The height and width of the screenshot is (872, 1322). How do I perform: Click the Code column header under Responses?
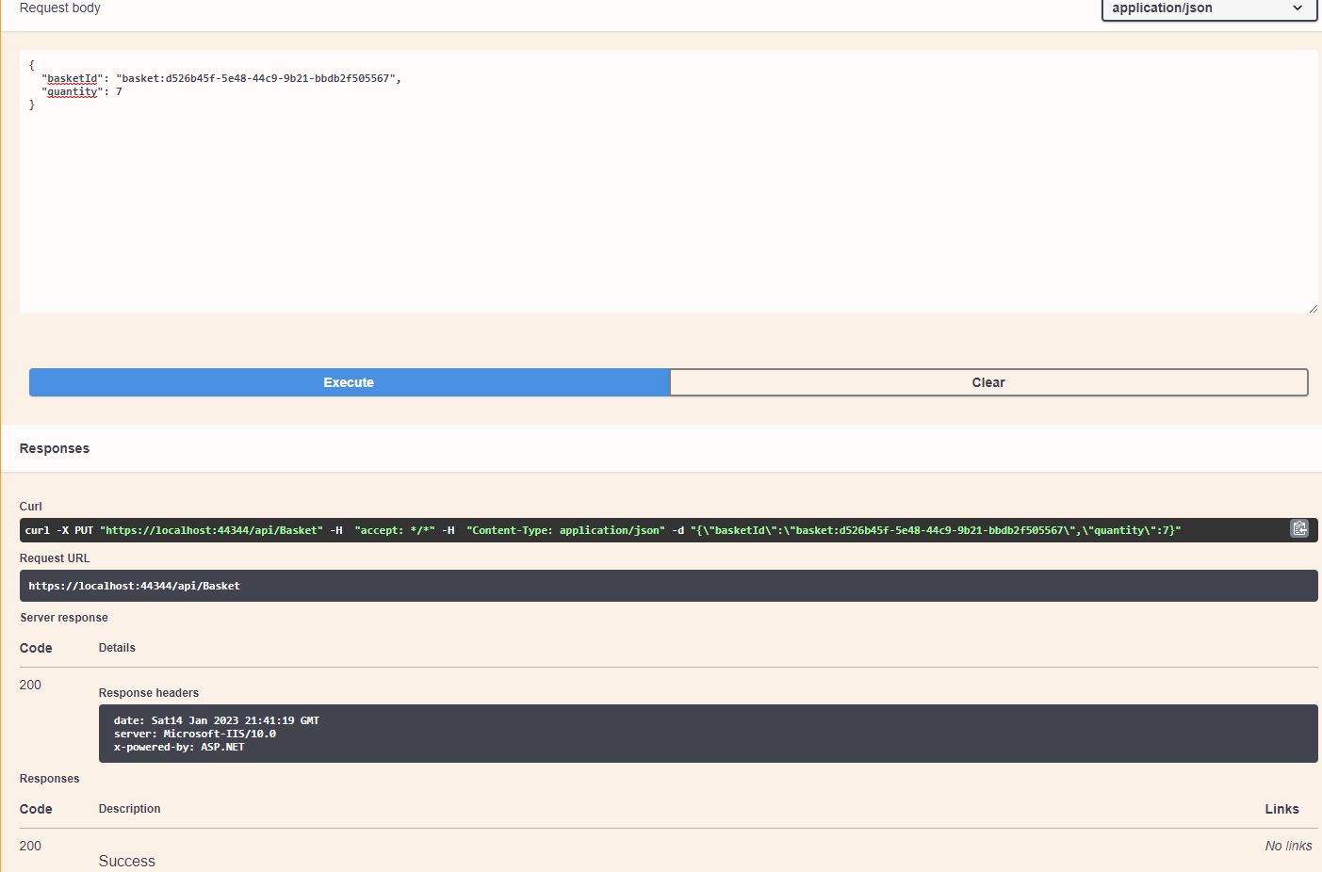point(36,809)
